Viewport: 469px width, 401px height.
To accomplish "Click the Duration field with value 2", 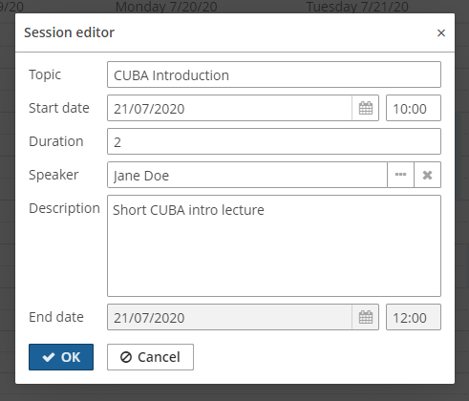I will [x=274, y=141].
